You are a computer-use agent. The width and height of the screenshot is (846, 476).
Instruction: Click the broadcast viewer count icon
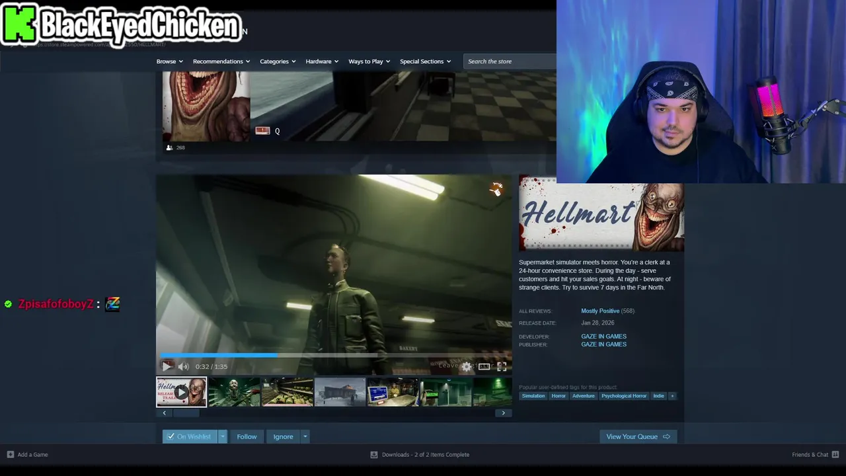point(169,147)
